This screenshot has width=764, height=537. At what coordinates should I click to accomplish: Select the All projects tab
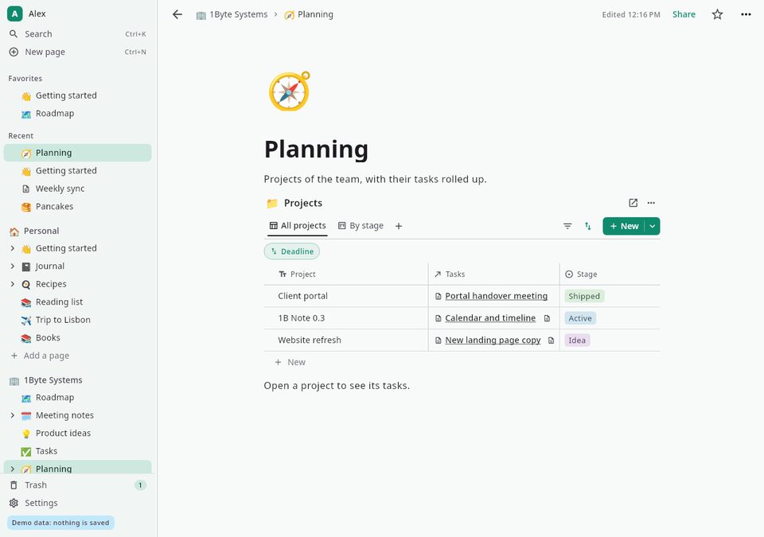click(x=297, y=226)
